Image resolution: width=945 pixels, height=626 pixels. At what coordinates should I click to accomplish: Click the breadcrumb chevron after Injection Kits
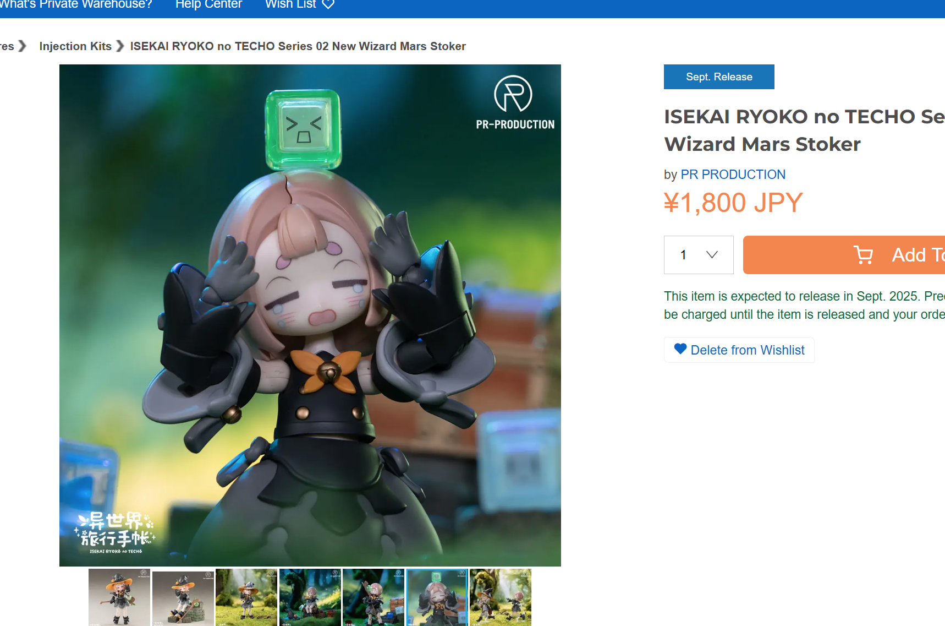click(120, 46)
